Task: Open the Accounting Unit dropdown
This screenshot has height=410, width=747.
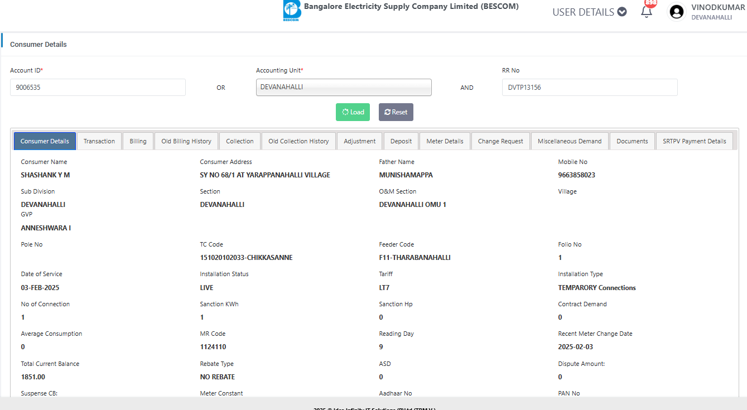Action: (x=344, y=88)
